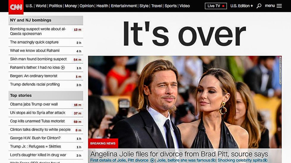Click play icon after Jolie, Pitt divorce details
This screenshot has height=163, width=291.
coord(152,160)
